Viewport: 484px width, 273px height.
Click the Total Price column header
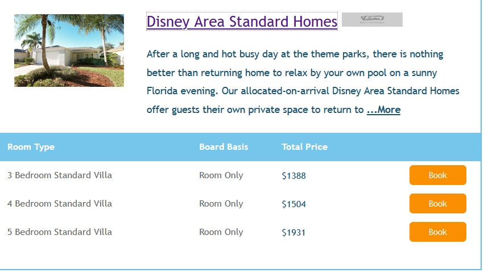point(304,147)
